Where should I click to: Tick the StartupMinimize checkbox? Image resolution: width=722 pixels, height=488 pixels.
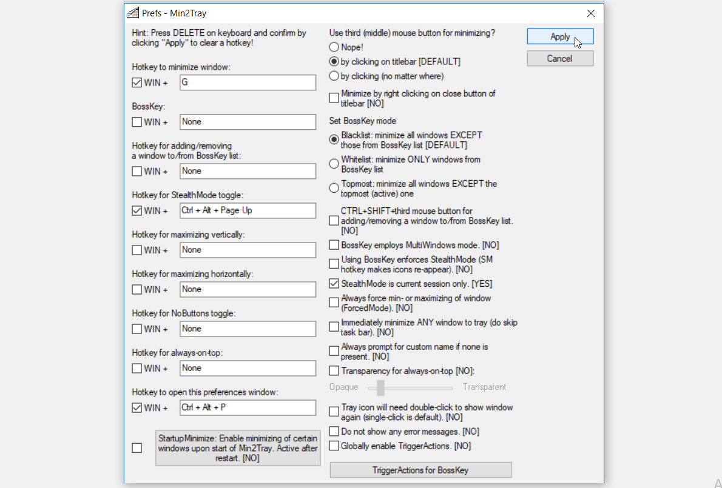pos(137,448)
